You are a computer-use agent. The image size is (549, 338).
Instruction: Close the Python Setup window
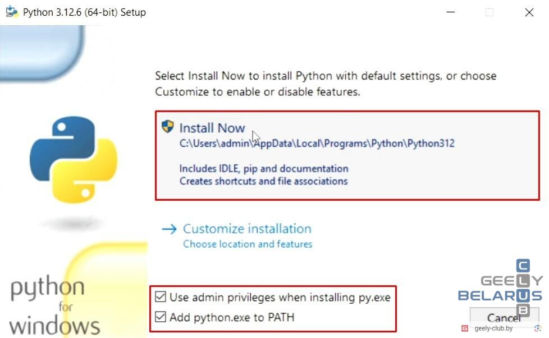pyautogui.click(x=529, y=12)
